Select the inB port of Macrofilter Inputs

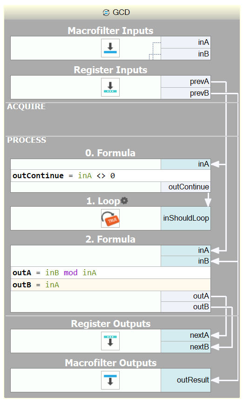click(x=186, y=54)
